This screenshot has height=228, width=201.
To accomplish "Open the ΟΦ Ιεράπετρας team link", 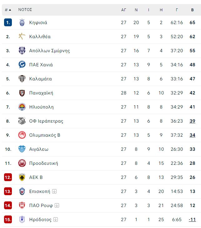I will tap(46, 121).
